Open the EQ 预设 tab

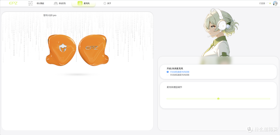tap(40, 3)
